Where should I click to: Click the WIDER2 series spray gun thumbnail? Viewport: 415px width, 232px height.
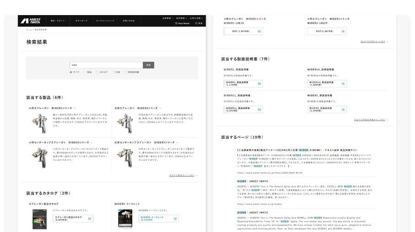point(125,124)
